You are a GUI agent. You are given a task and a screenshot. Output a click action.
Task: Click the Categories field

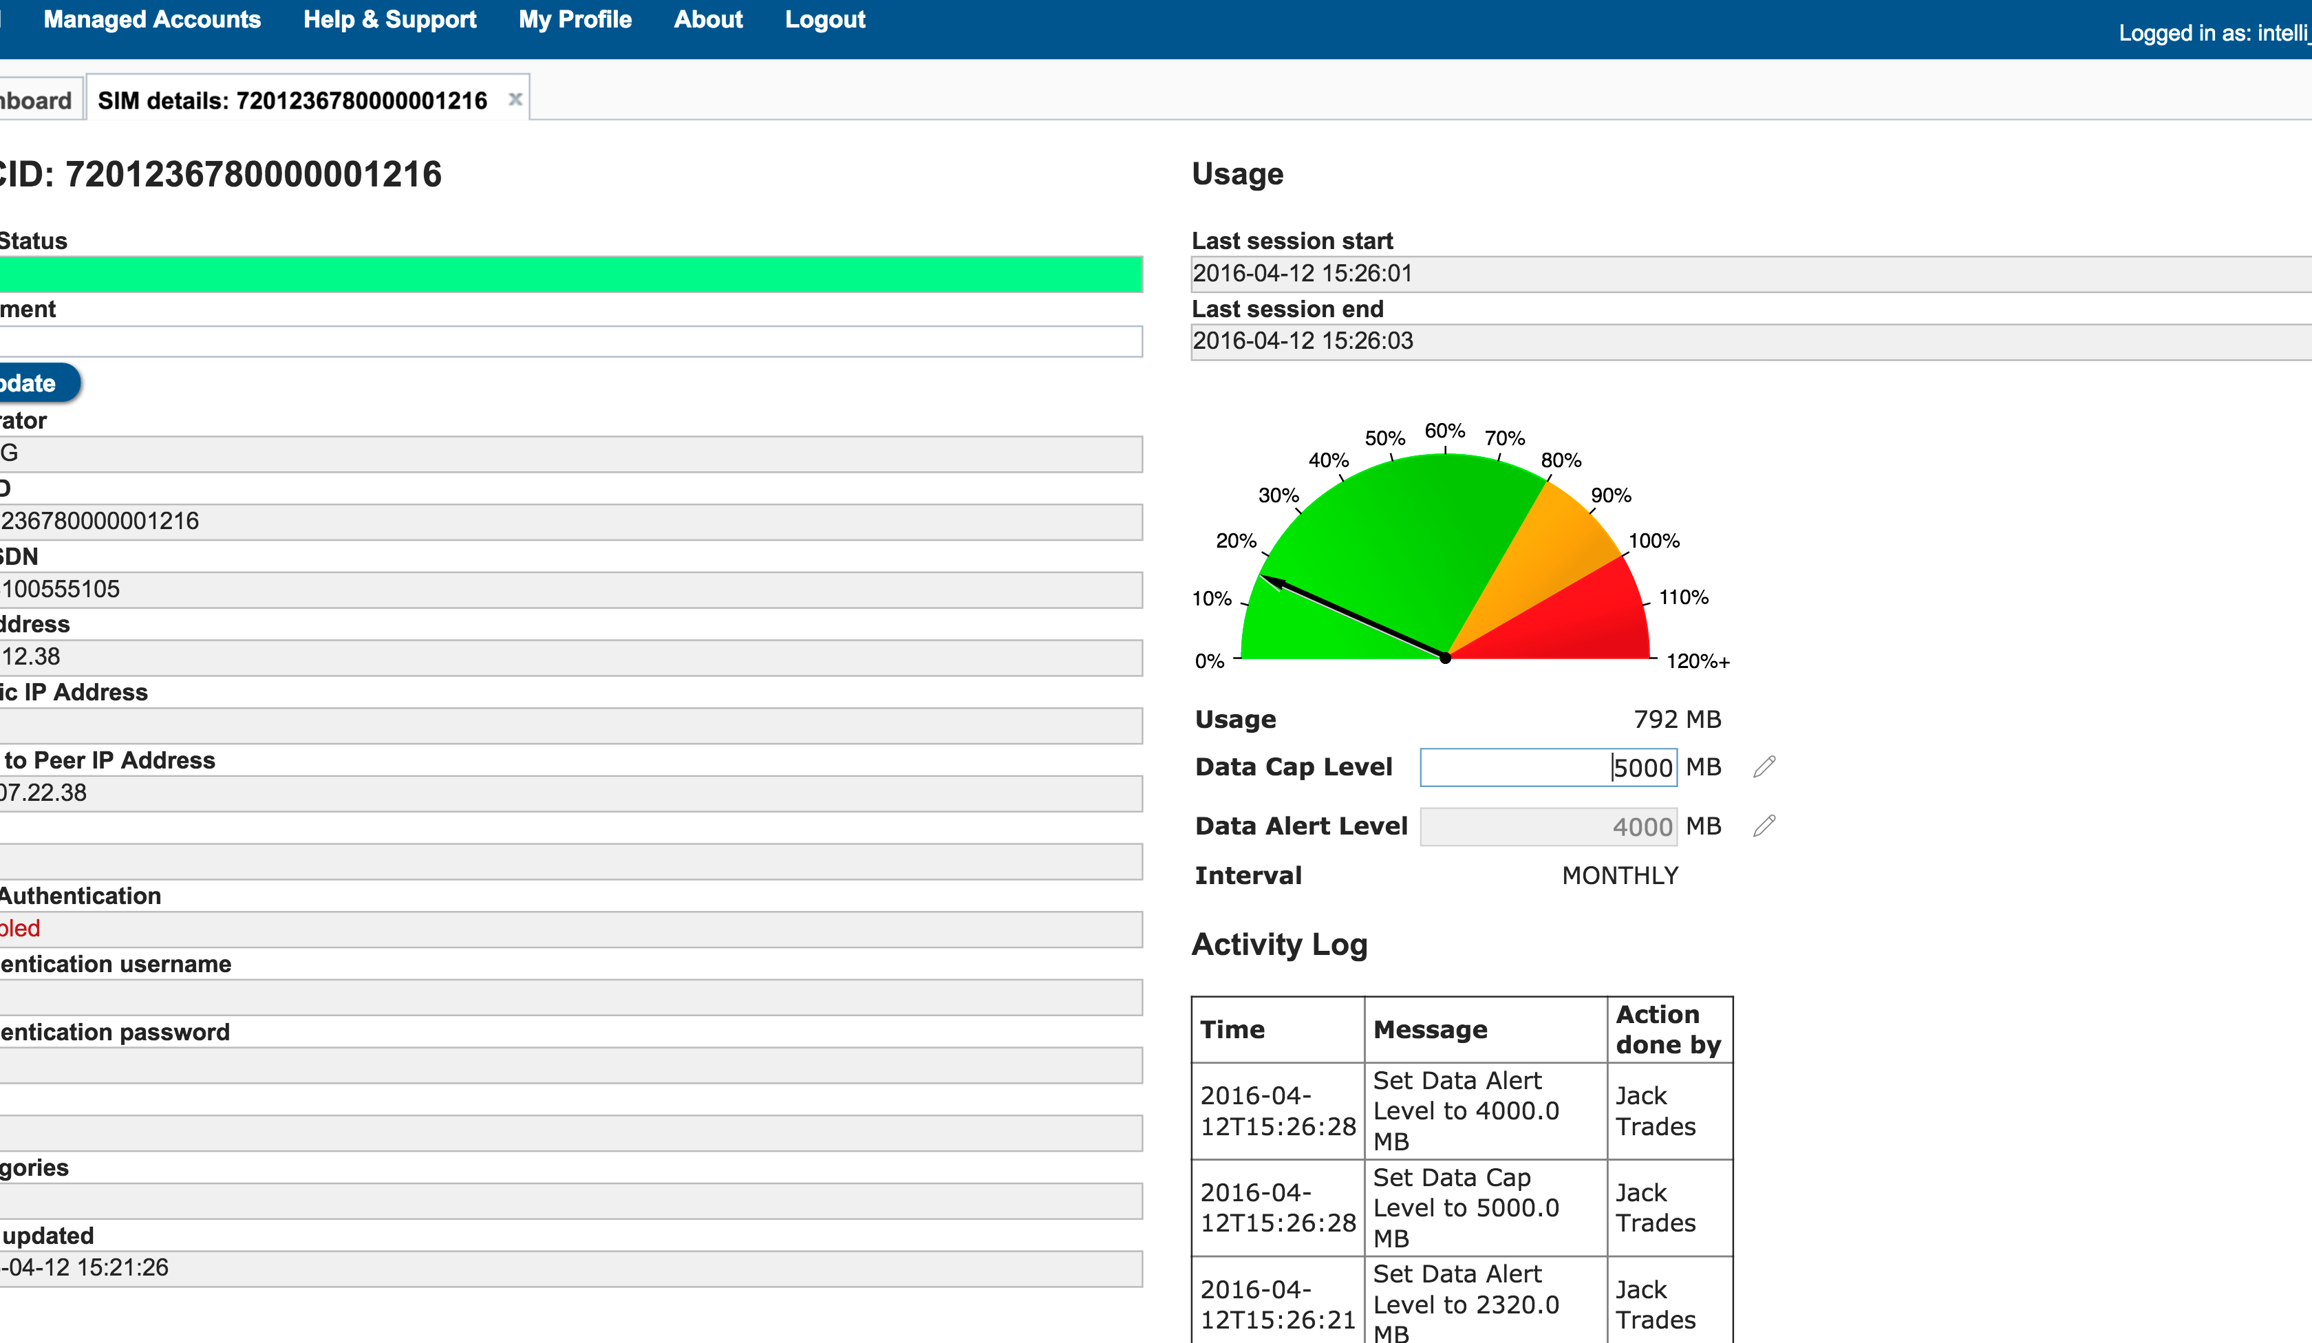570,1201
